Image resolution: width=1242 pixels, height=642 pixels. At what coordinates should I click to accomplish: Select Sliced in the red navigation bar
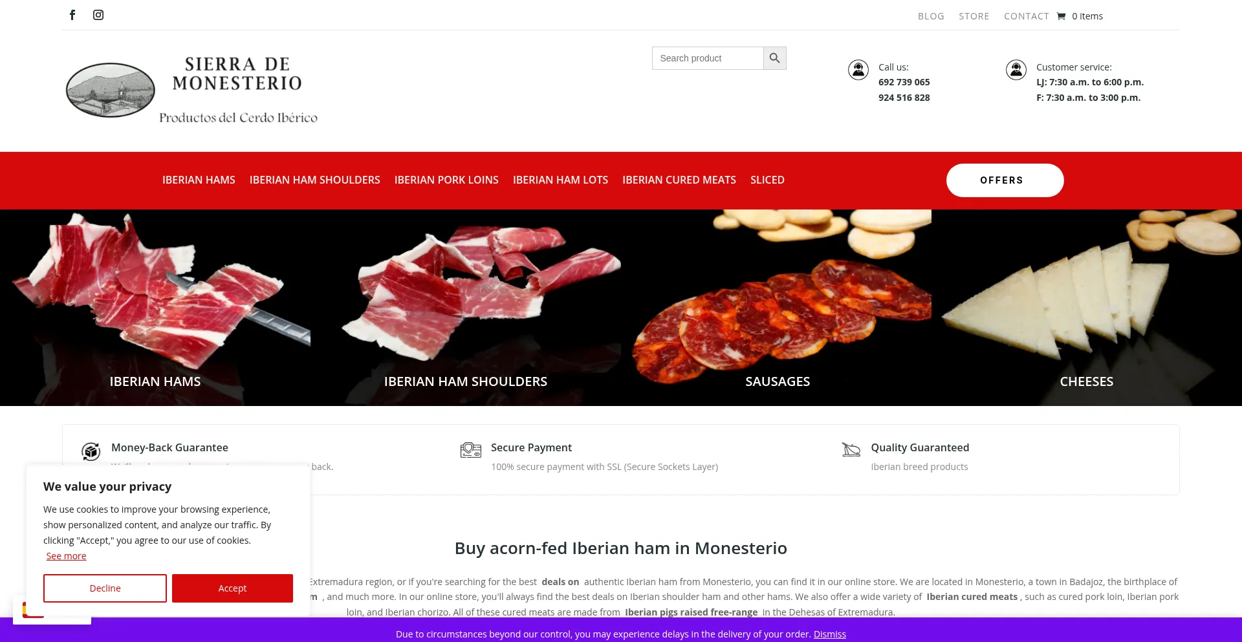[767, 180]
